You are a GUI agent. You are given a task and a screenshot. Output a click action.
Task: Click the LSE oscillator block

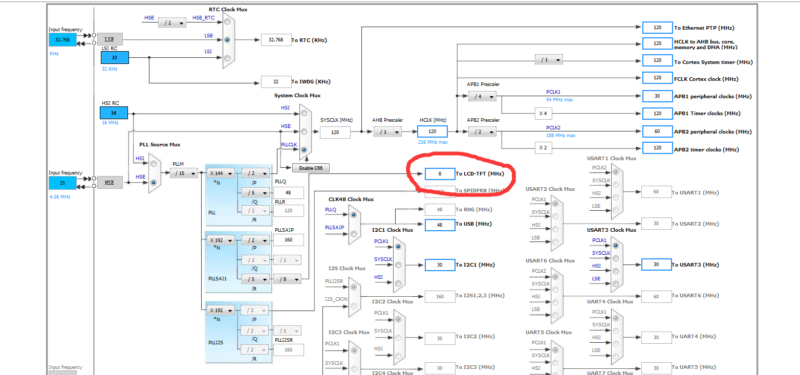pyautogui.click(x=110, y=39)
